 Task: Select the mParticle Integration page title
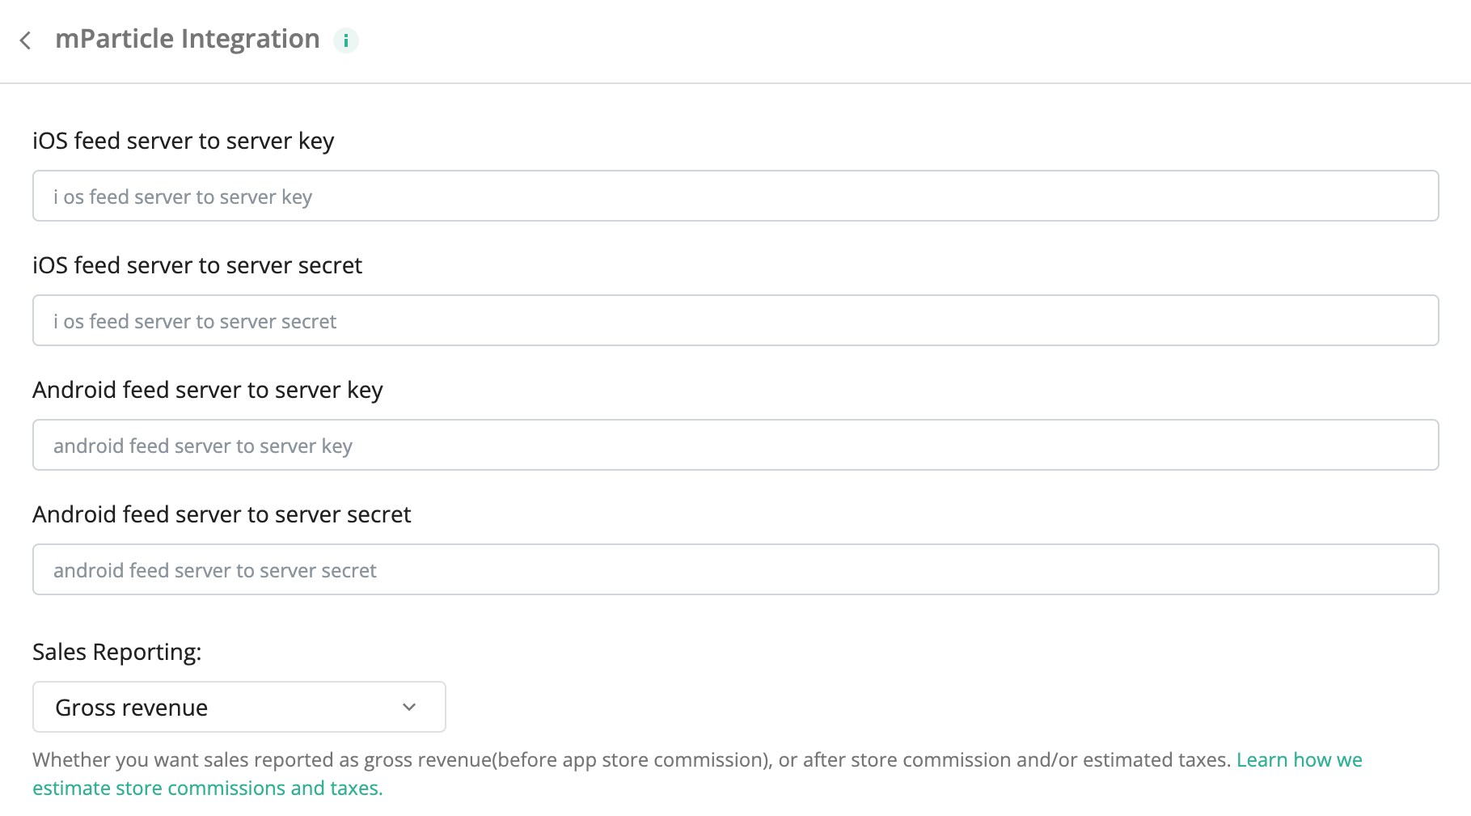click(x=188, y=39)
